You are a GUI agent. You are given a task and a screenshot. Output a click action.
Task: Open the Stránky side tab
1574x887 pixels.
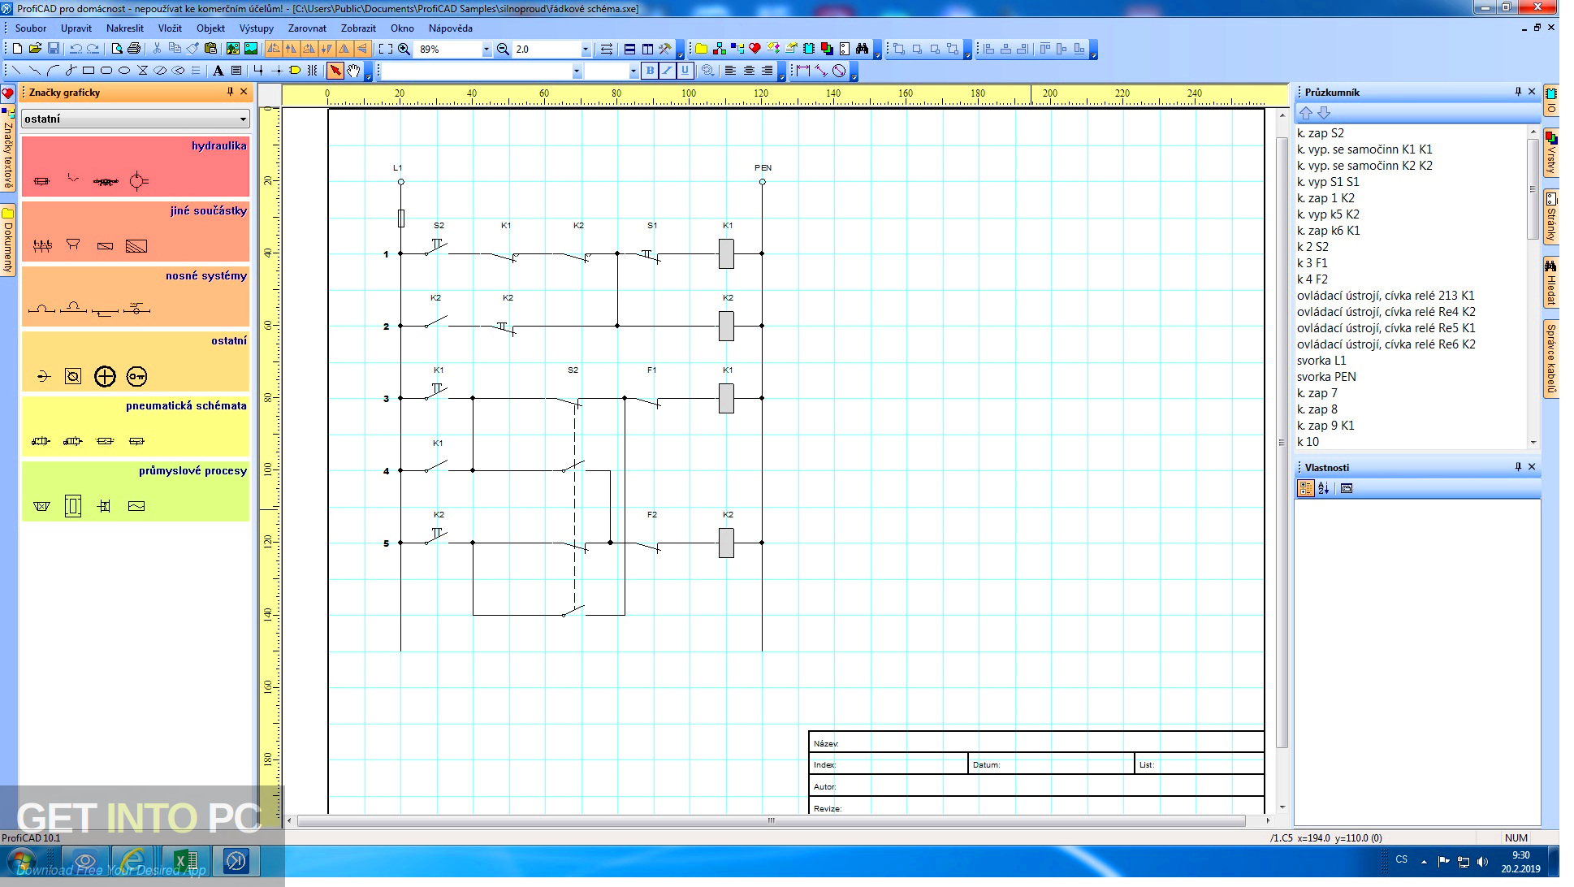(x=1551, y=217)
